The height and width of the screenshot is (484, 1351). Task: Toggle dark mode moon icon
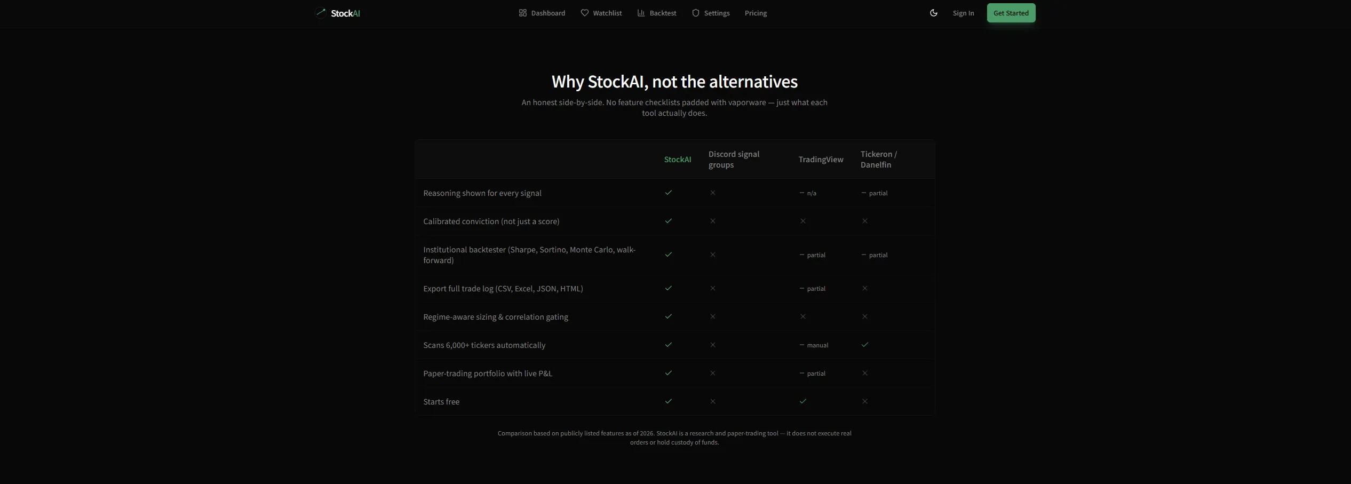(934, 13)
